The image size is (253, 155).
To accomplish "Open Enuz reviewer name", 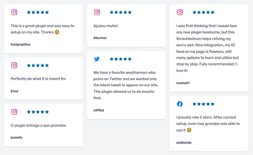I will 14,91.
